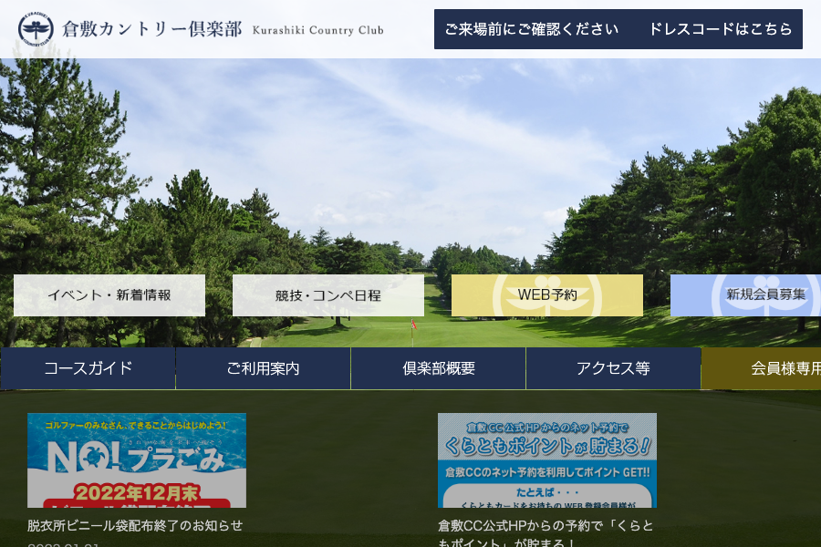
Task: Open the 倉敷カントリー倶楽部 site title link
Action: click(151, 29)
